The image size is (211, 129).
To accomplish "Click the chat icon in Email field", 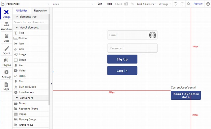I will [x=152, y=35].
